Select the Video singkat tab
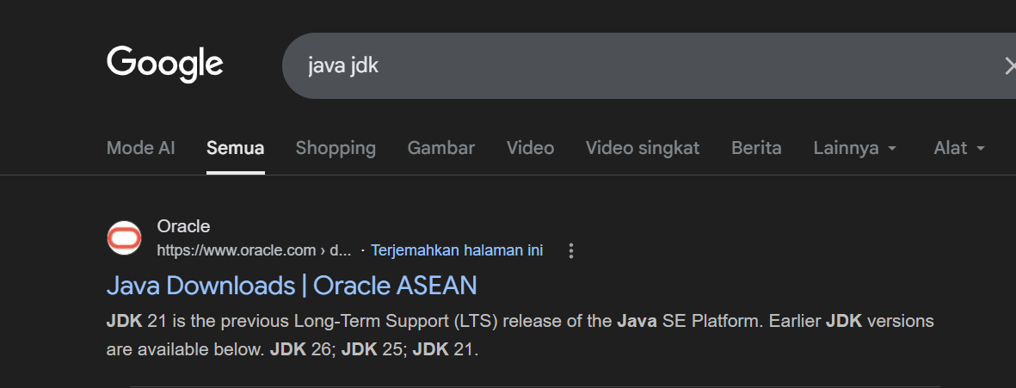Screen dimensions: 1016x388 pyautogui.click(x=643, y=148)
